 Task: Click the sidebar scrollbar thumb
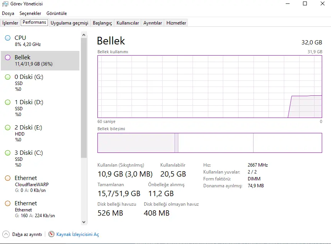coord(84,98)
